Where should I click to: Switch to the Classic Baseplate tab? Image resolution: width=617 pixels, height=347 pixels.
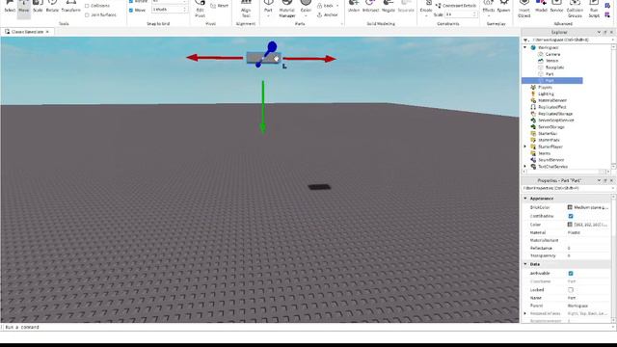click(x=27, y=32)
